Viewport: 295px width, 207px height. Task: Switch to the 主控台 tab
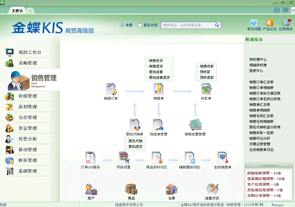click(x=17, y=11)
